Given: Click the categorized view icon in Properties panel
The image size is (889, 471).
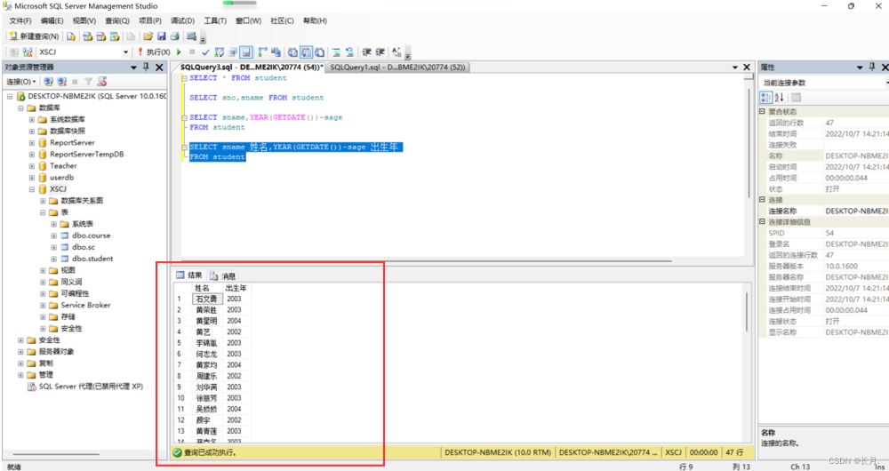Looking at the screenshot, I should tap(767, 97).
